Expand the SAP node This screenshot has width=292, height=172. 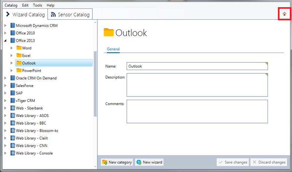coord(5,93)
